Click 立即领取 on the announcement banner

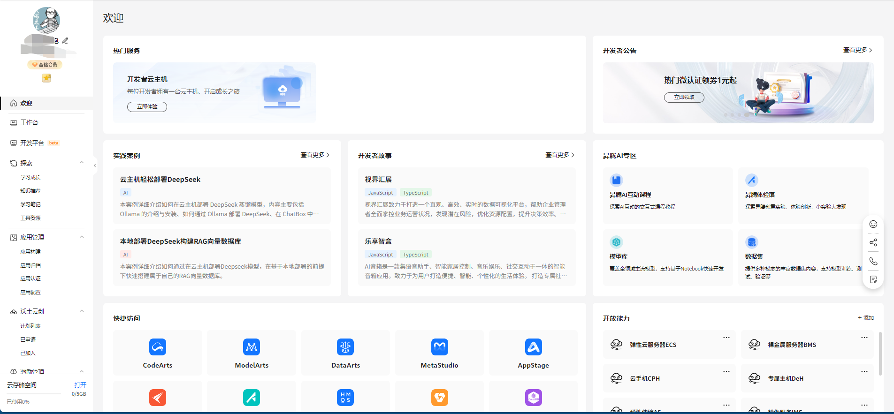point(684,97)
